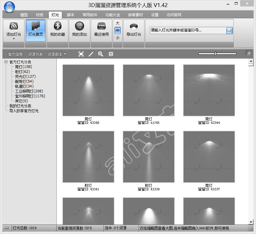The image size is (256, 234).
Task: Click the 导出灯光 export icon
Action: point(134,27)
